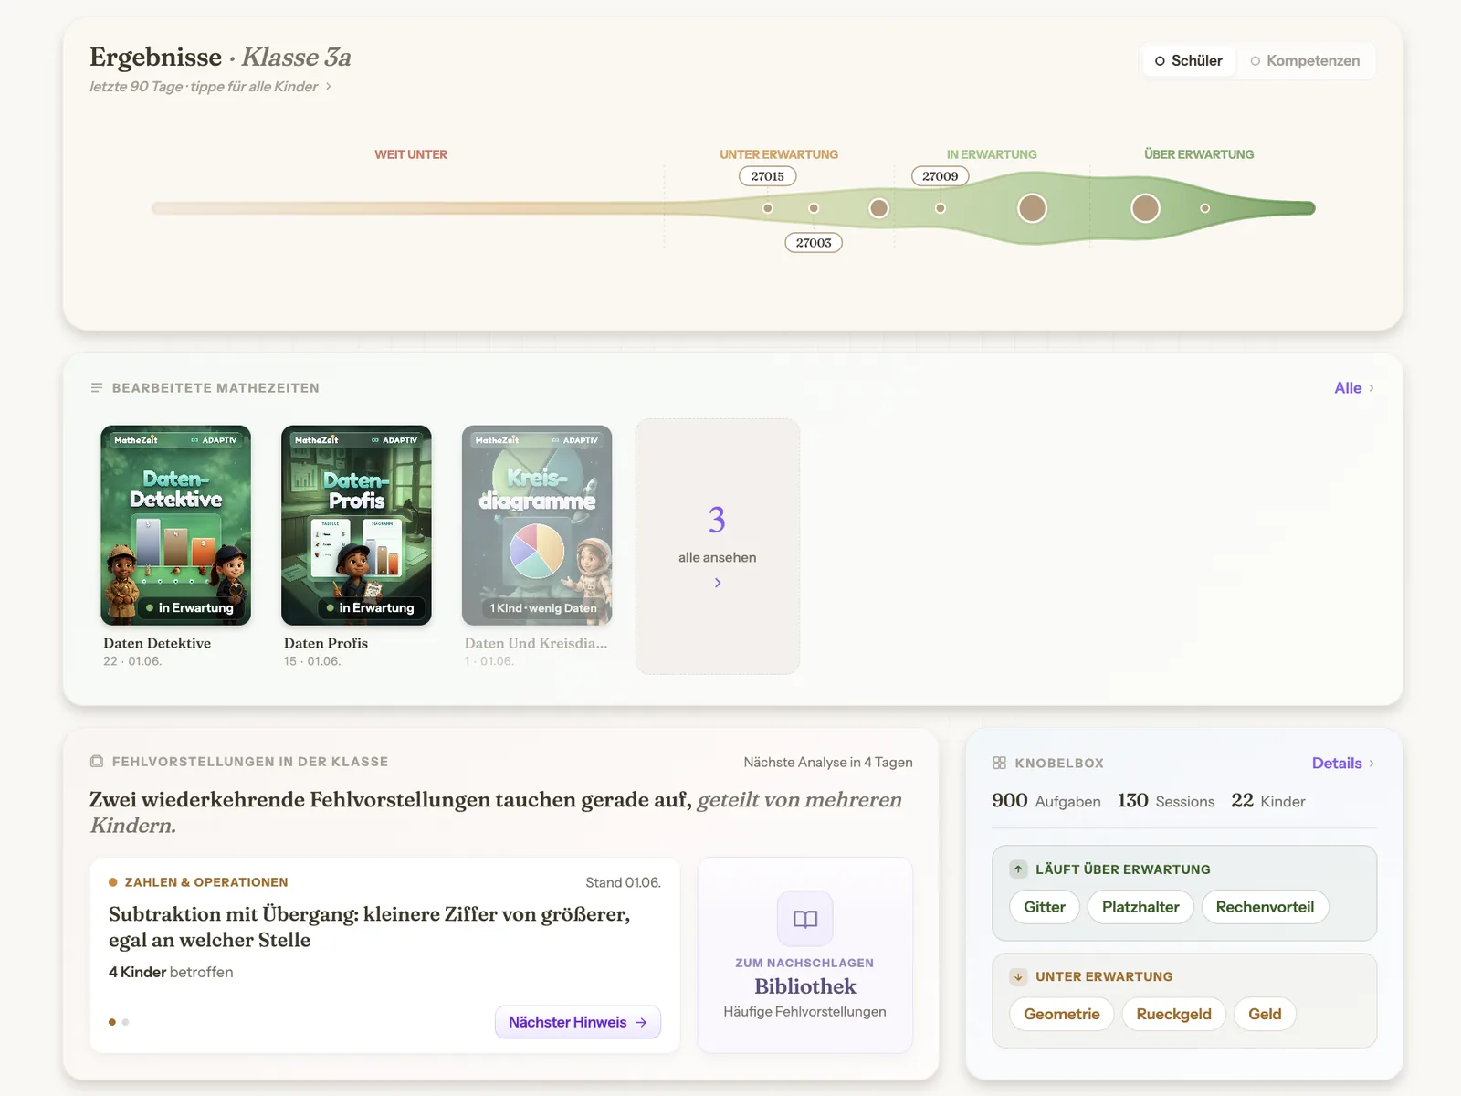Open the '3 alle ansehen' card
Viewport: 1461px width, 1096px height.
tap(718, 546)
